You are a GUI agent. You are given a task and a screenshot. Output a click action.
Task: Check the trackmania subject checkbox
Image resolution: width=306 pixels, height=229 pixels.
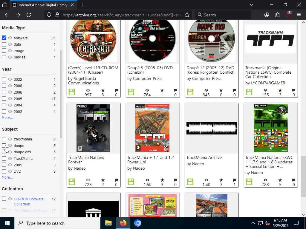pos(4,139)
